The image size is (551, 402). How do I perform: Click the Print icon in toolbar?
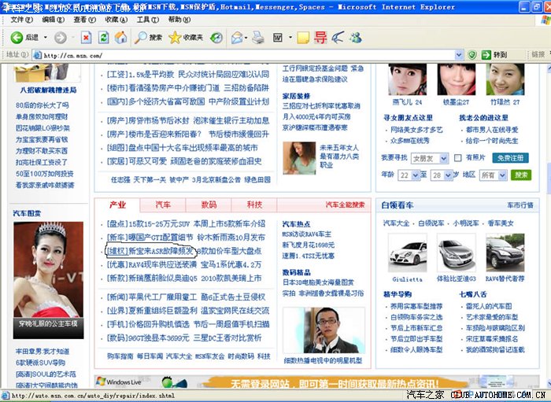(x=257, y=37)
